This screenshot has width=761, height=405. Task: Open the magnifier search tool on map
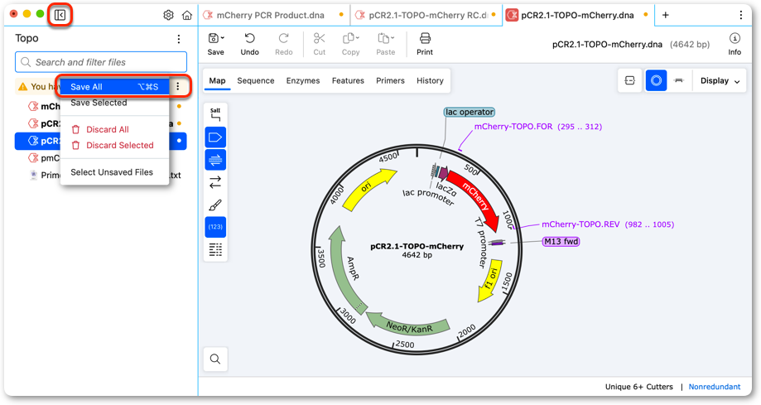pos(215,359)
